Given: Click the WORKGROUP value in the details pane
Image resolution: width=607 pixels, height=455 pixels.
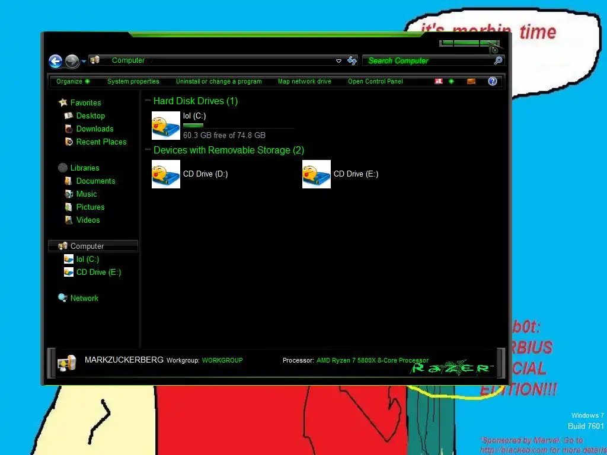Looking at the screenshot, I should click(222, 360).
